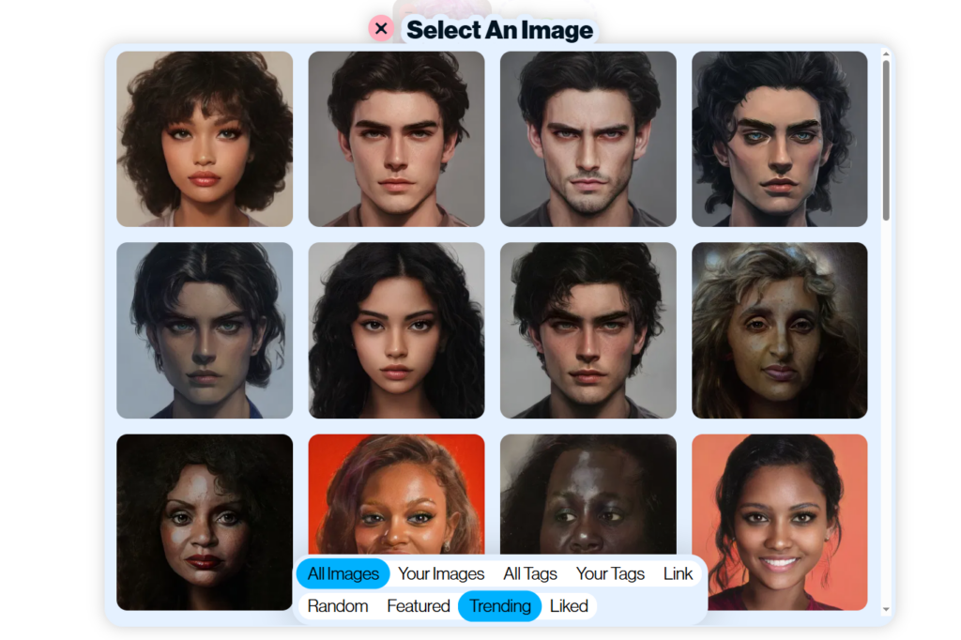Choose the woman wearing dark red lipstick
The image size is (961, 640).
tap(205, 522)
